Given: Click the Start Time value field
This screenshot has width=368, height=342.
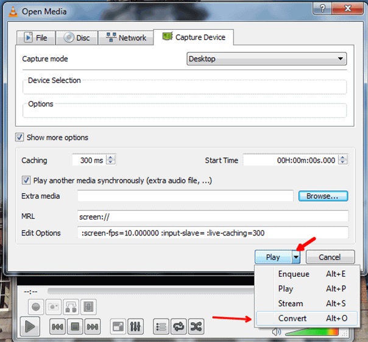Looking at the screenshot, I should pos(291,160).
